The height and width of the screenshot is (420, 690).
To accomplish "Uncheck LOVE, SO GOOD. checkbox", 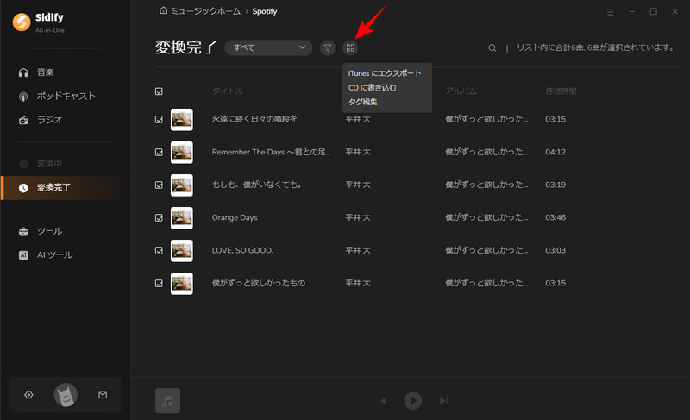I will [x=159, y=251].
